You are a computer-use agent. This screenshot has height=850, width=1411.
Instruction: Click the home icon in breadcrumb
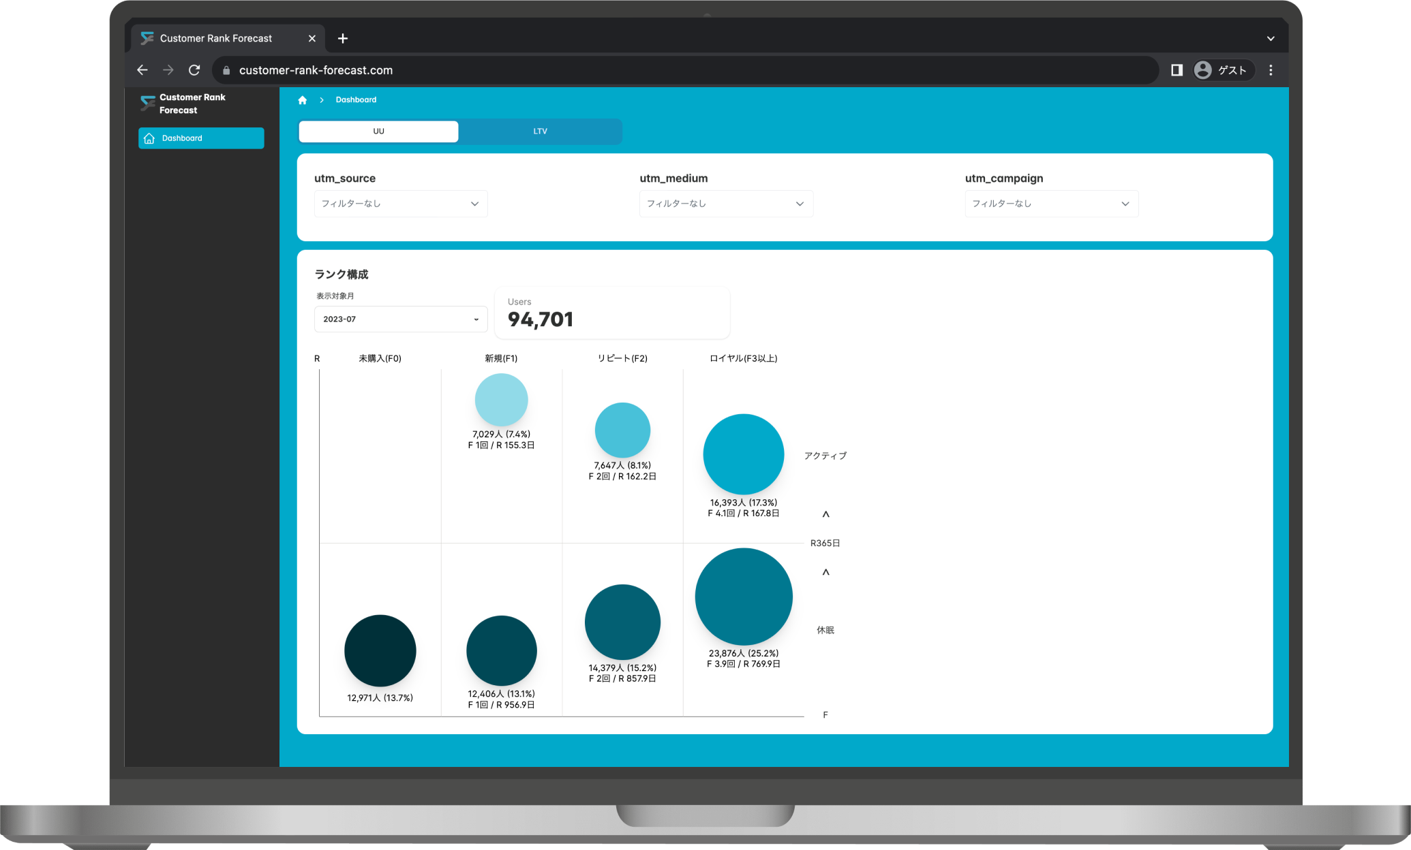pos(303,100)
